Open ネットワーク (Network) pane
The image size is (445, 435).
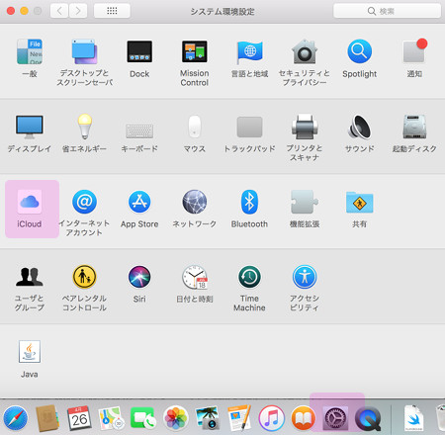tap(195, 202)
